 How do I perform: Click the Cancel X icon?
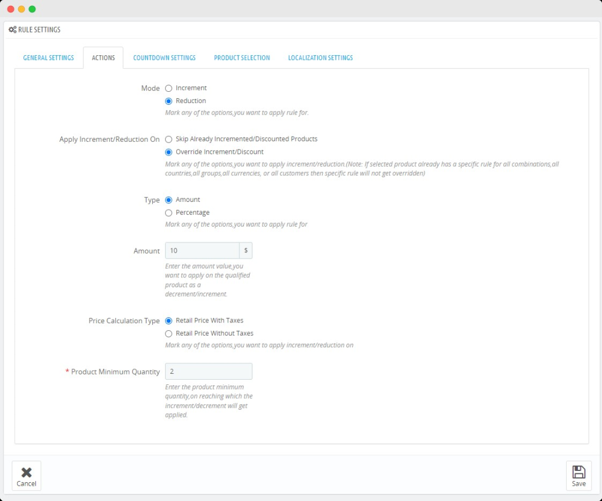click(x=26, y=472)
